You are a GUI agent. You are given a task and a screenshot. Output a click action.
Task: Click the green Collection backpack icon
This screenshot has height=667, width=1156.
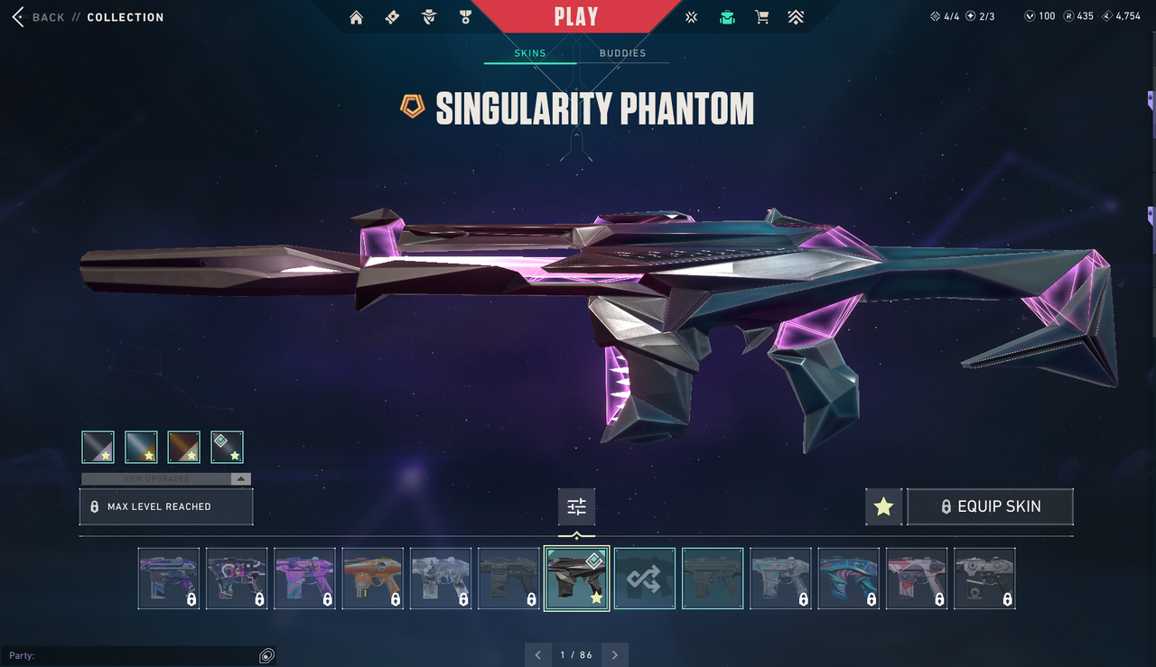[727, 17]
